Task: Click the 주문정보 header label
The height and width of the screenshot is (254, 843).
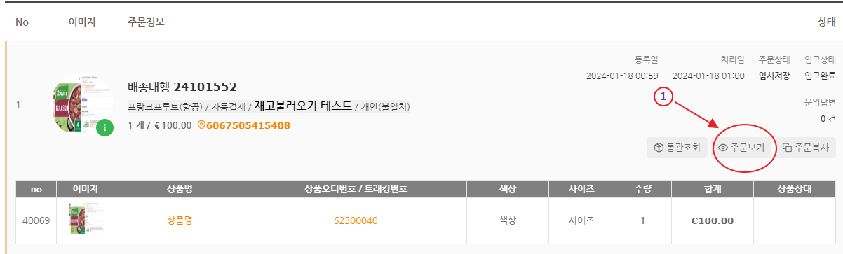Action: coord(146,22)
